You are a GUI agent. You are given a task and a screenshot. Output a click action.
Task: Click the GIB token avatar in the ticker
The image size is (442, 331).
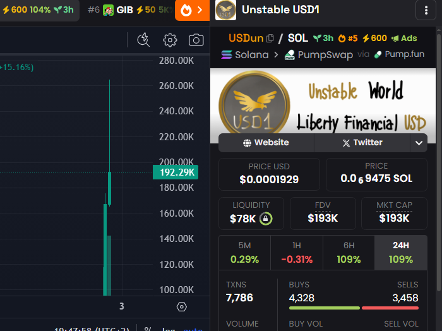pos(108,10)
